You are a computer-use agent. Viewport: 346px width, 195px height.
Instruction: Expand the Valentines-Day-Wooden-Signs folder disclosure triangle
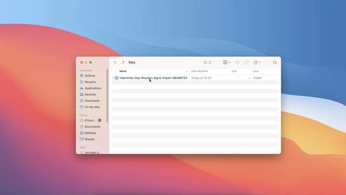point(113,78)
